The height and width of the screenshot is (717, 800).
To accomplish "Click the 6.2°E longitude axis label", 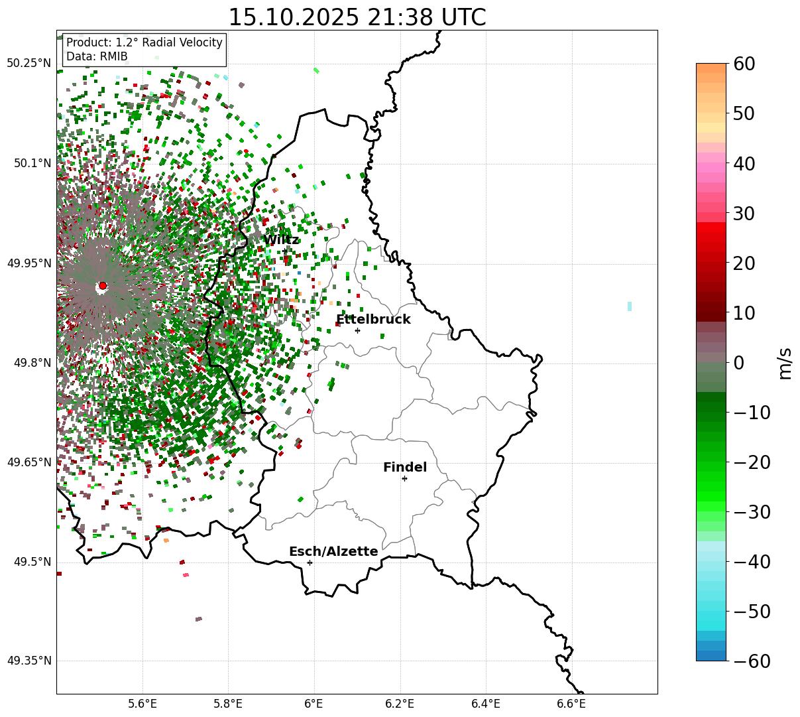I will [x=400, y=704].
